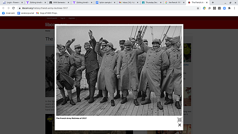Click the log in link
The image size is (238, 134).
pyautogui.click(x=63, y=18)
